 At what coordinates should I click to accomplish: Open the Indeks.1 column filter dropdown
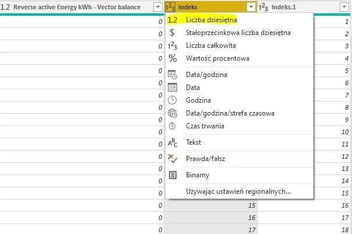(344, 7)
